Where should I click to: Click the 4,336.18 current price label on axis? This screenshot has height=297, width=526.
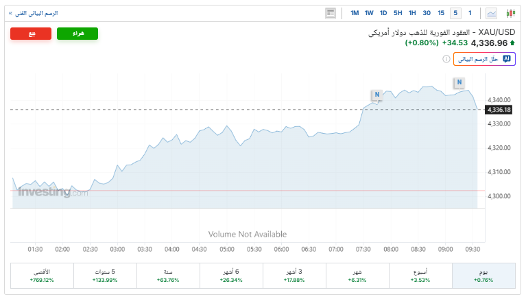point(499,110)
